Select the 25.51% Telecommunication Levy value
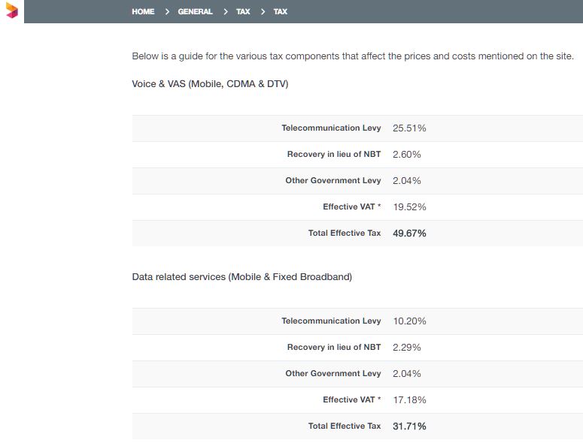 click(409, 128)
